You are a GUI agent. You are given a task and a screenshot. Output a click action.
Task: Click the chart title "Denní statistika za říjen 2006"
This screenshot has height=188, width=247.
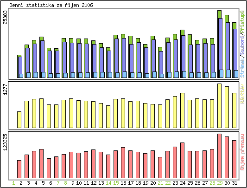tap(51, 5)
